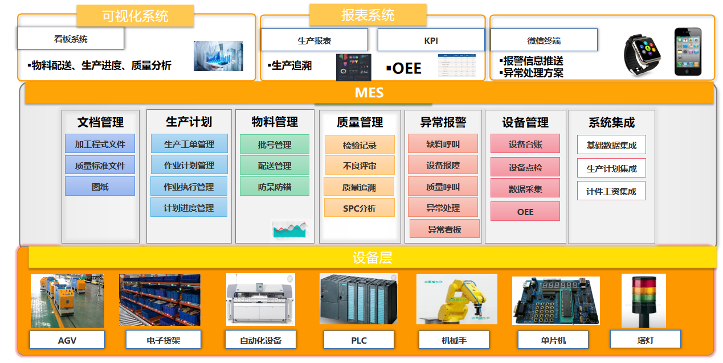Select 异常处理
Image resolution: width=723 pixels, height=363 pixels.
(443, 207)
